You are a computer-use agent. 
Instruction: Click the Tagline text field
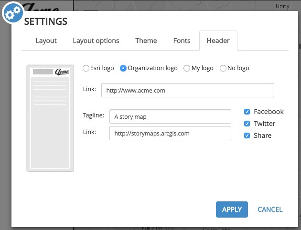click(x=170, y=116)
